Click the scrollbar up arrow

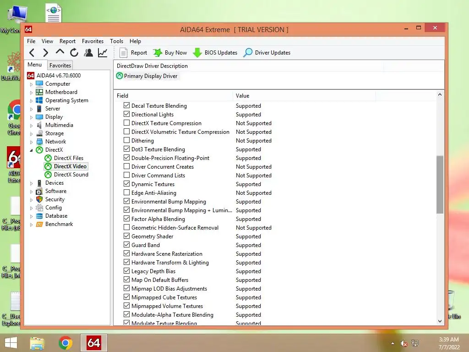pyautogui.click(x=440, y=94)
